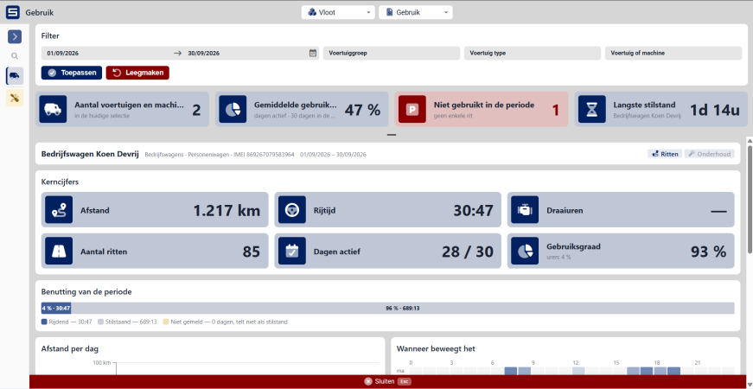753x389 pixels.
Task: Click the 28 / 30 Dagen actief value
Action: 468,252
